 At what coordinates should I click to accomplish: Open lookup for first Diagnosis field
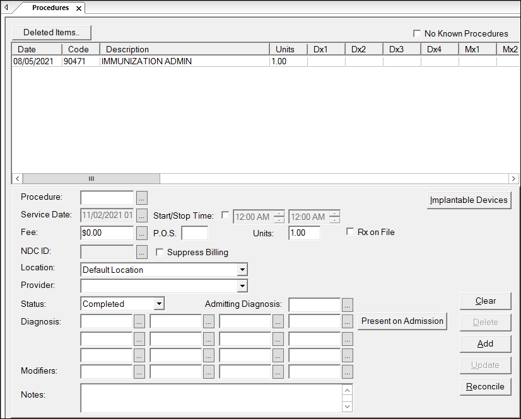139,321
